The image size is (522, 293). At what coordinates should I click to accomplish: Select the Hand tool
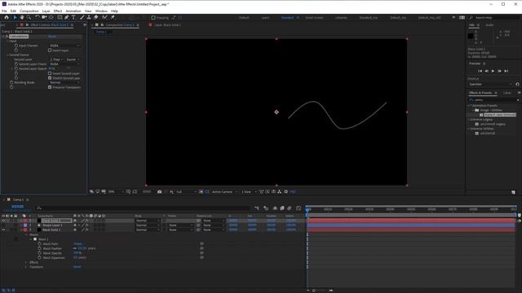pos(22,18)
